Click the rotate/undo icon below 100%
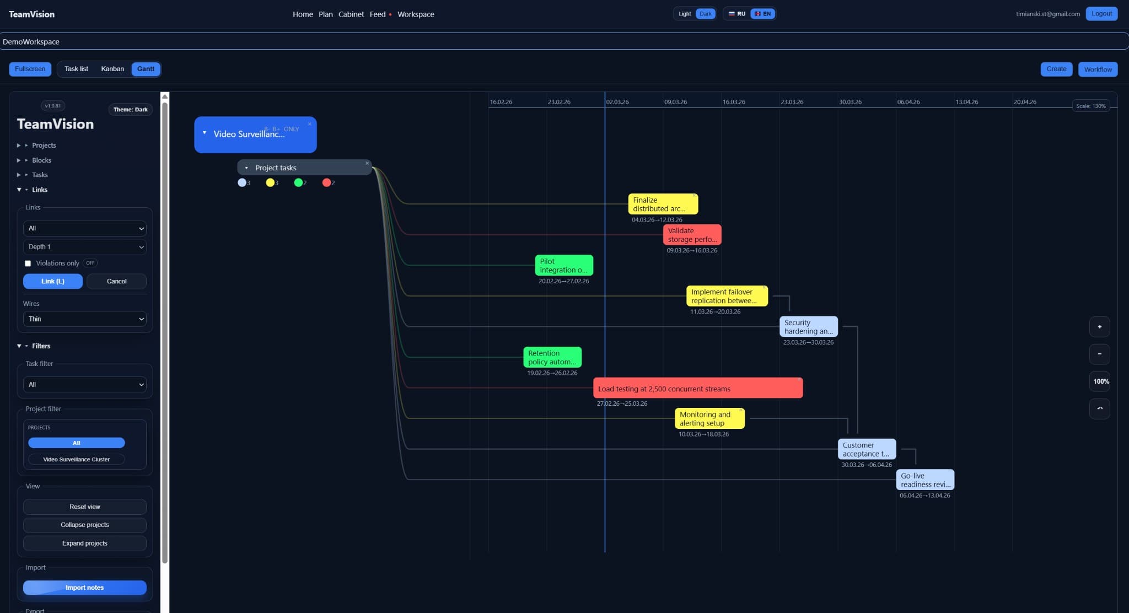The height and width of the screenshot is (613, 1129). (x=1100, y=408)
